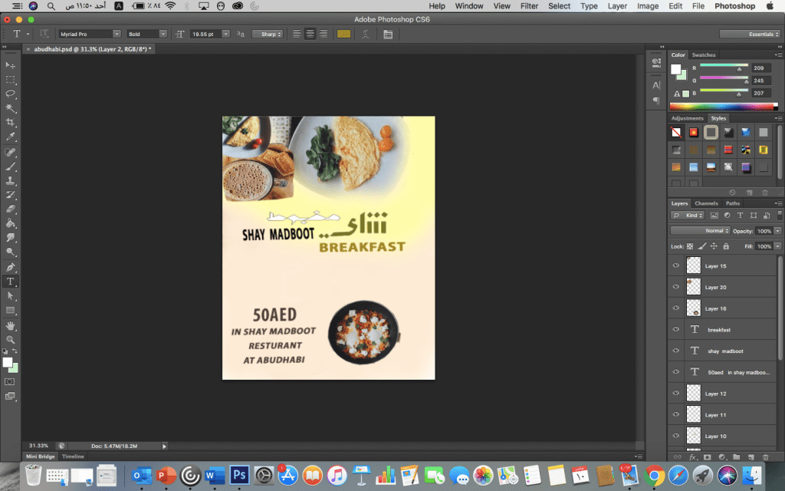Center-align text in options bar
This screenshot has width=785, height=491.
310,34
